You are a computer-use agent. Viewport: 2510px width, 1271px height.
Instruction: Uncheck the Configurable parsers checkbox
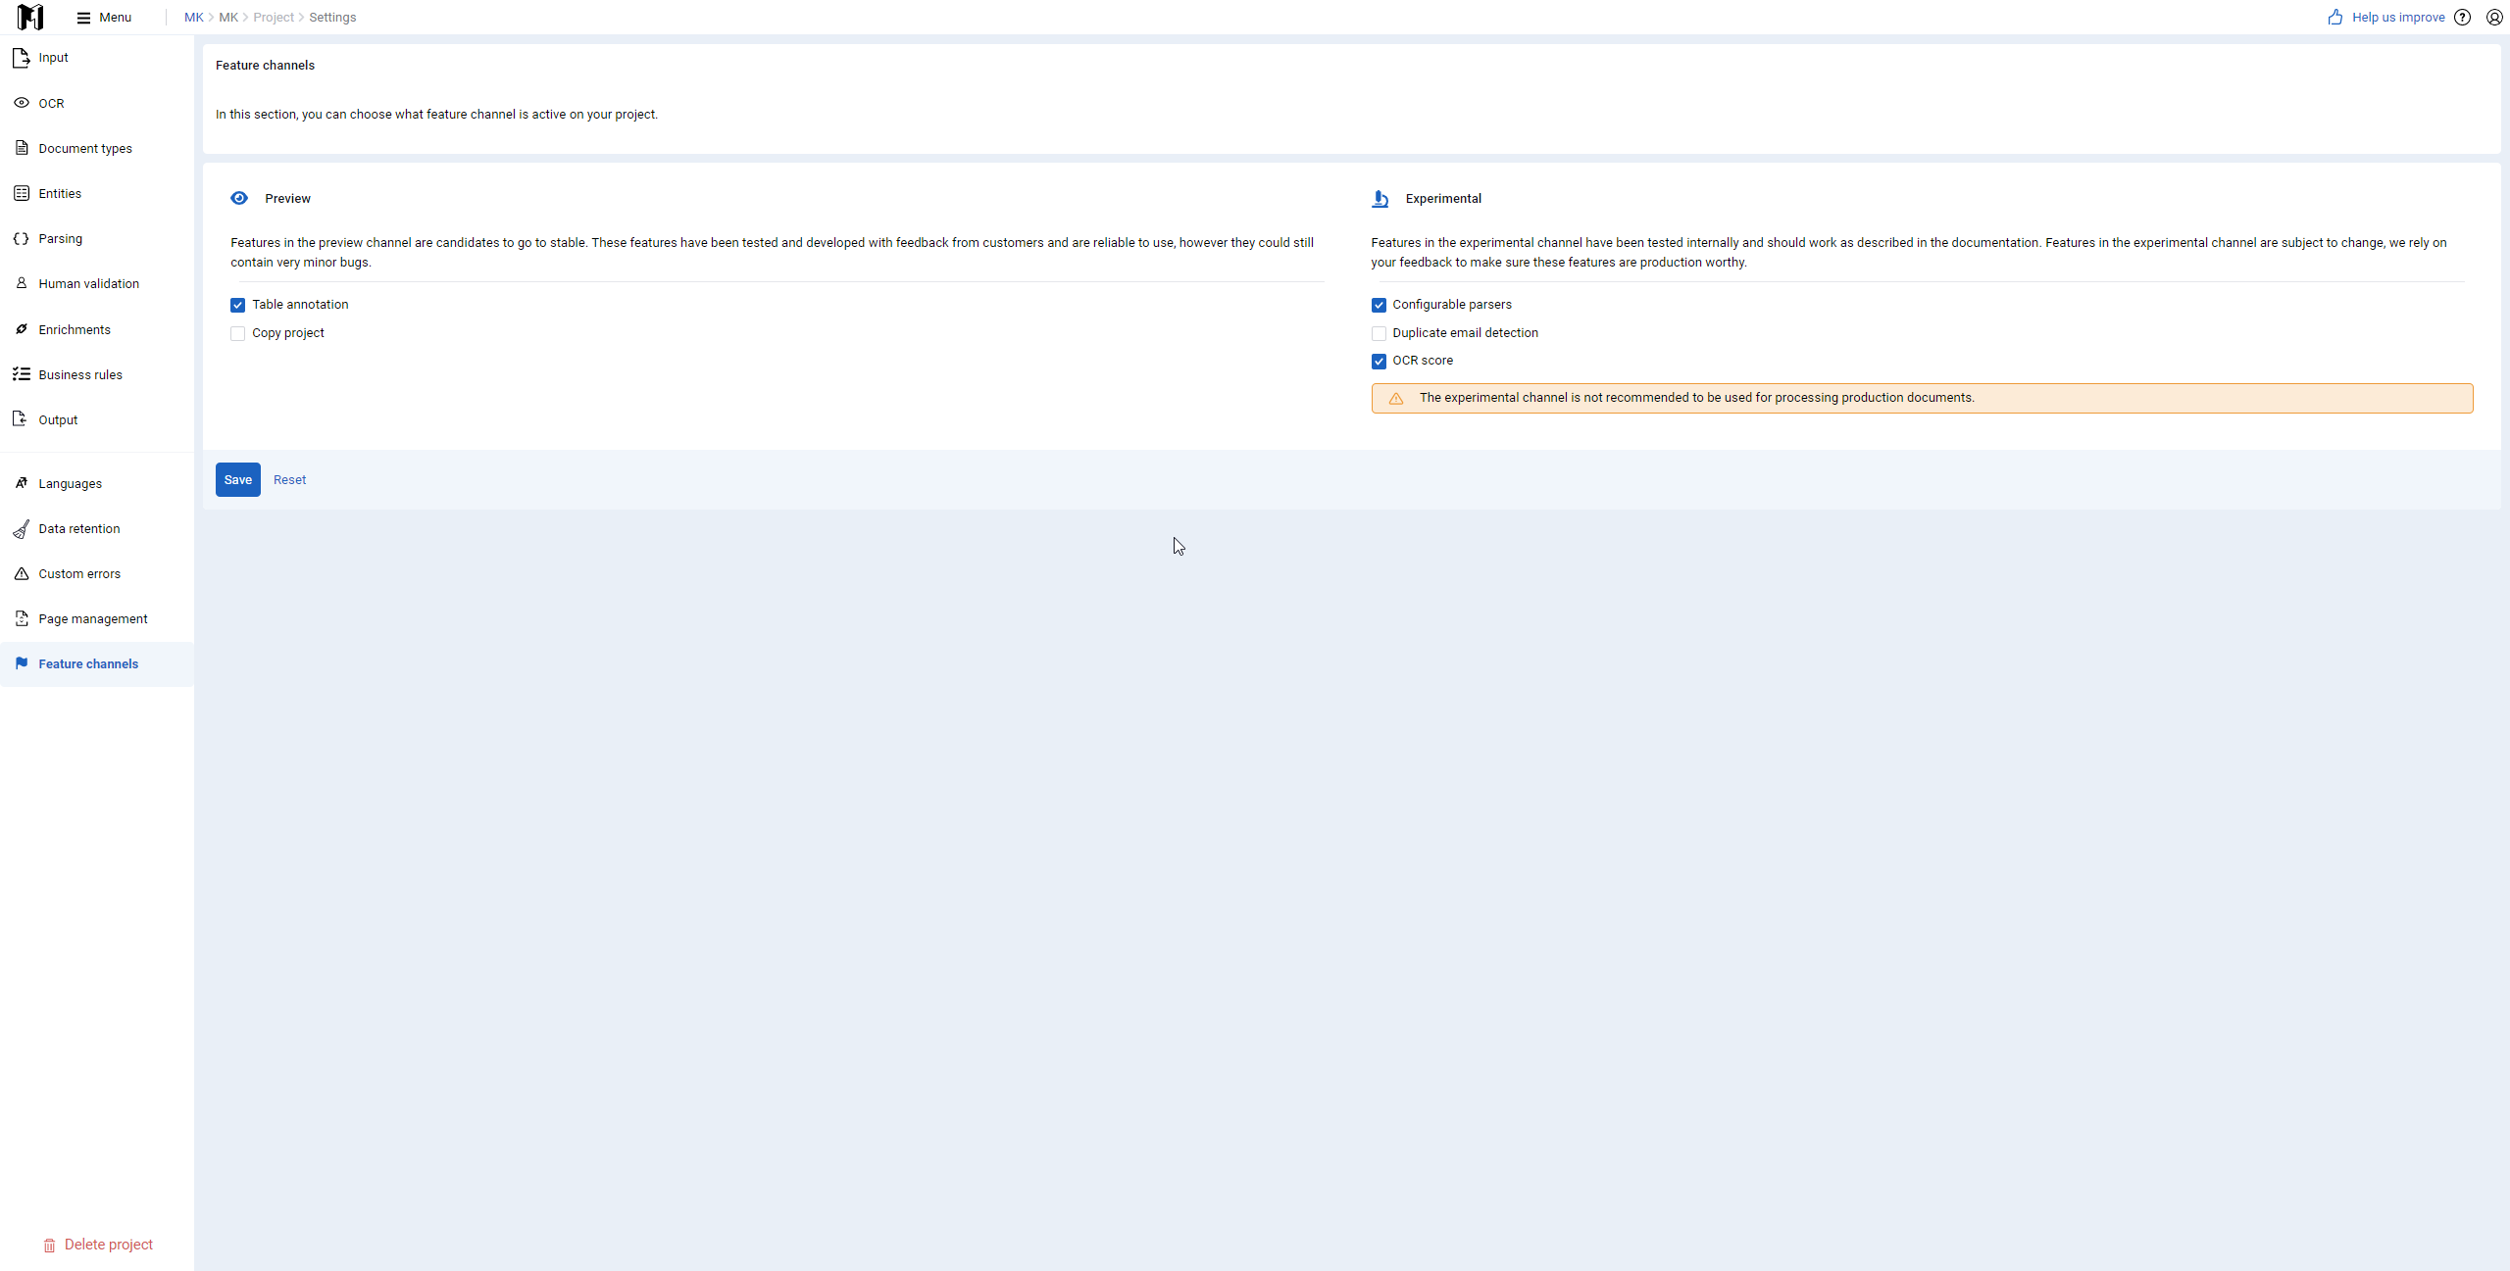click(1379, 305)
